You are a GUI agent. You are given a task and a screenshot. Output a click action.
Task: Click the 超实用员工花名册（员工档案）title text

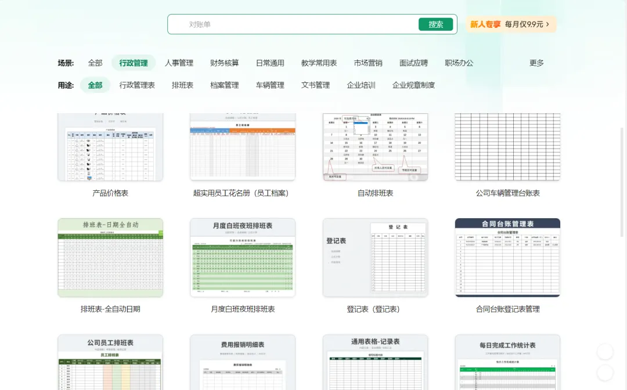[241, 193]
